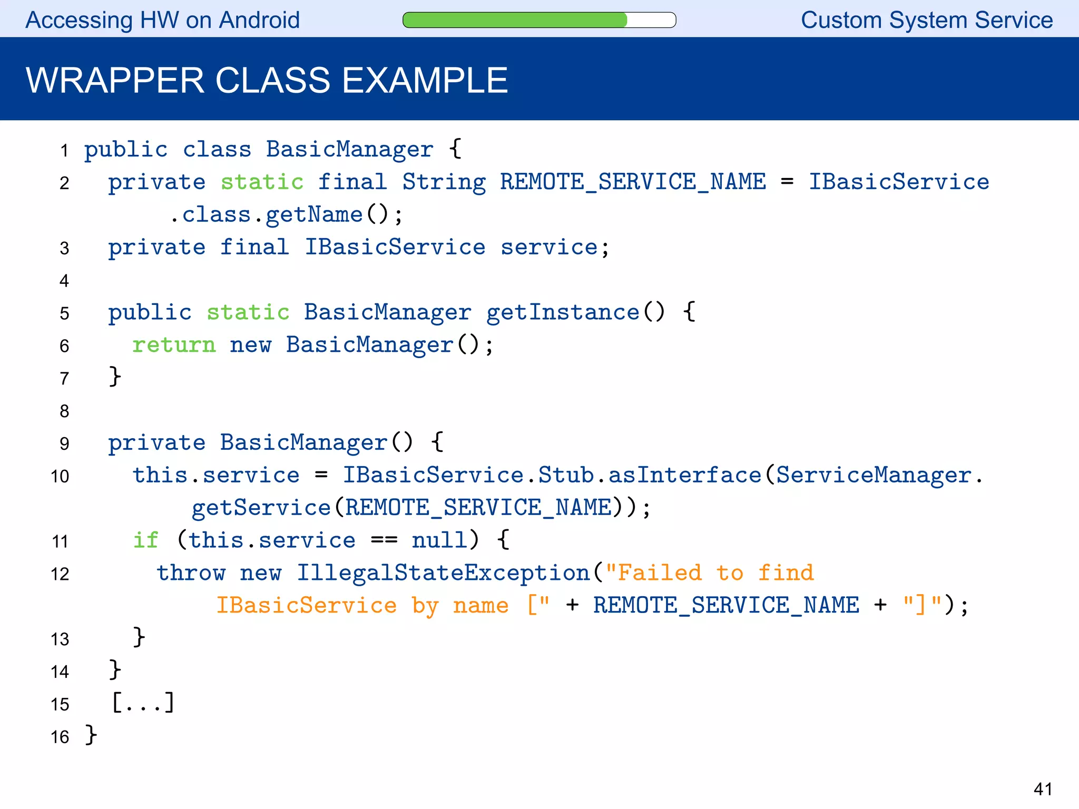The width and height of the screenshot is (1079, 809).
Task: Click the 'public class BasicManager {' code line
Action: 273,150
